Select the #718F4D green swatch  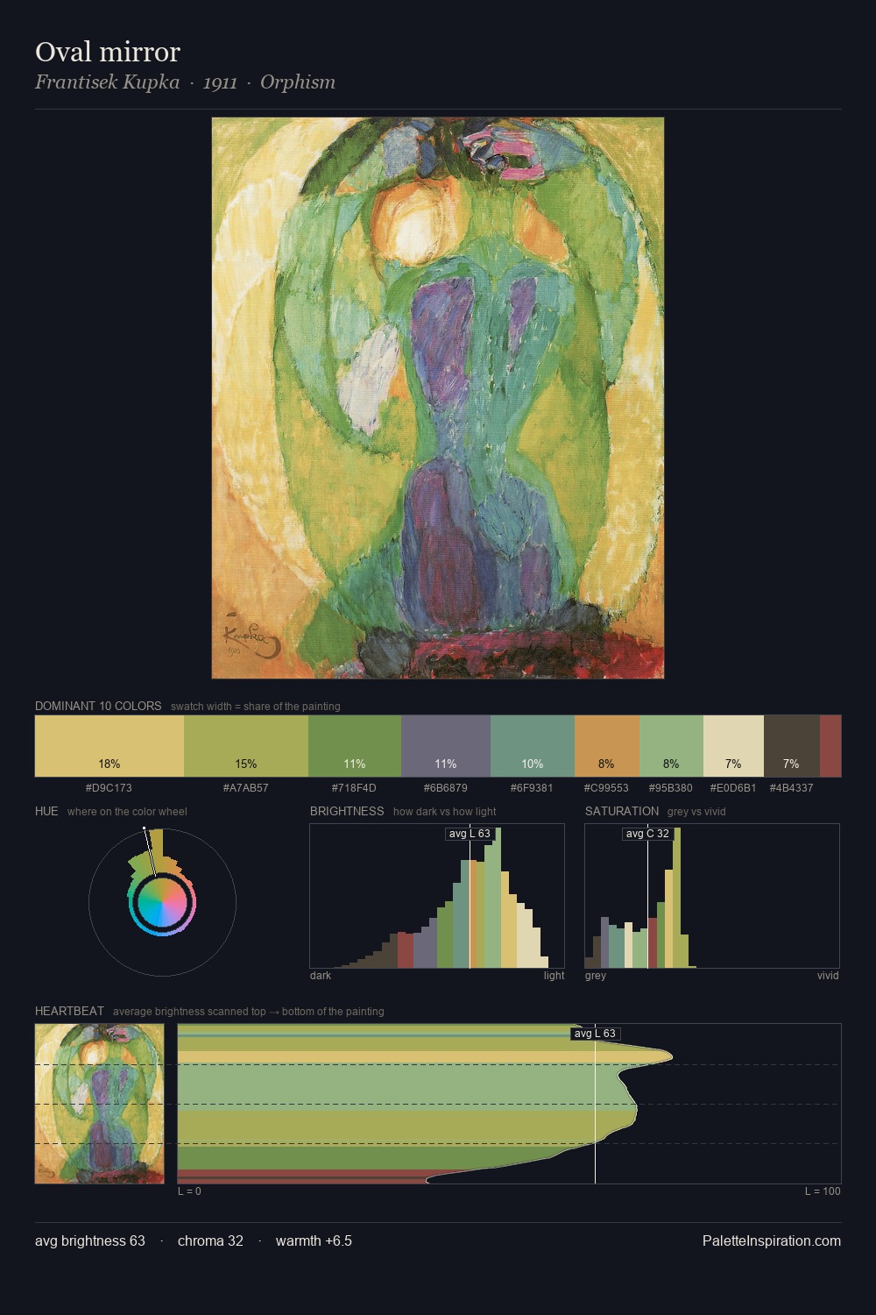coord(355,746)
